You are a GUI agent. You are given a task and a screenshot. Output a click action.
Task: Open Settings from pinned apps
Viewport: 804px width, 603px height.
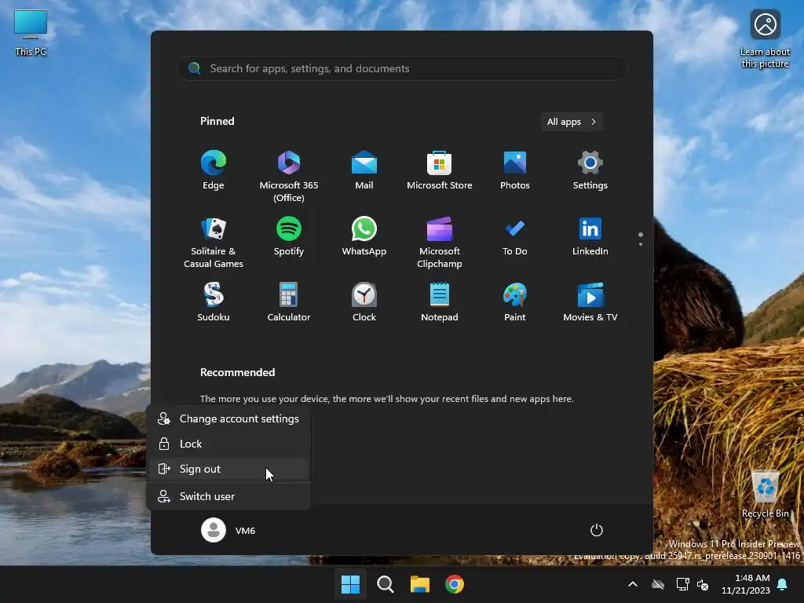click(x=590, y=170)
